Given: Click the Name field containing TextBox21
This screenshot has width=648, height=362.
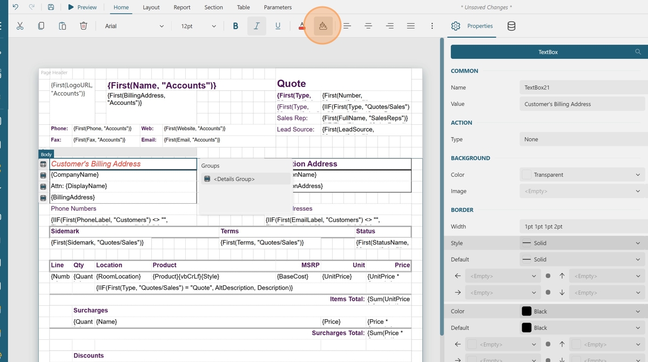Looking at the screenshot, I should click(582, 88).
